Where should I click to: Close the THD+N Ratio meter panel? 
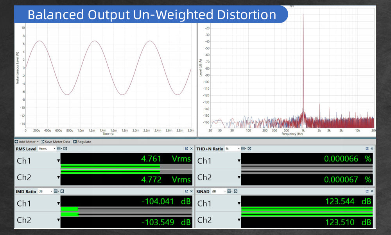[372, 149]
